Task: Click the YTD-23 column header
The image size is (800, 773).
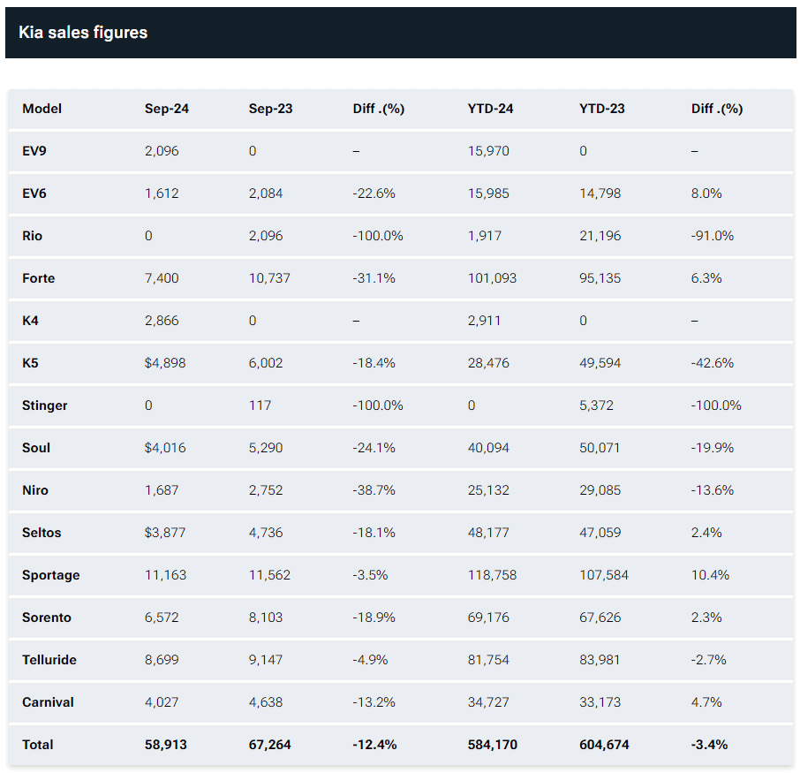Action: (601, 109)
